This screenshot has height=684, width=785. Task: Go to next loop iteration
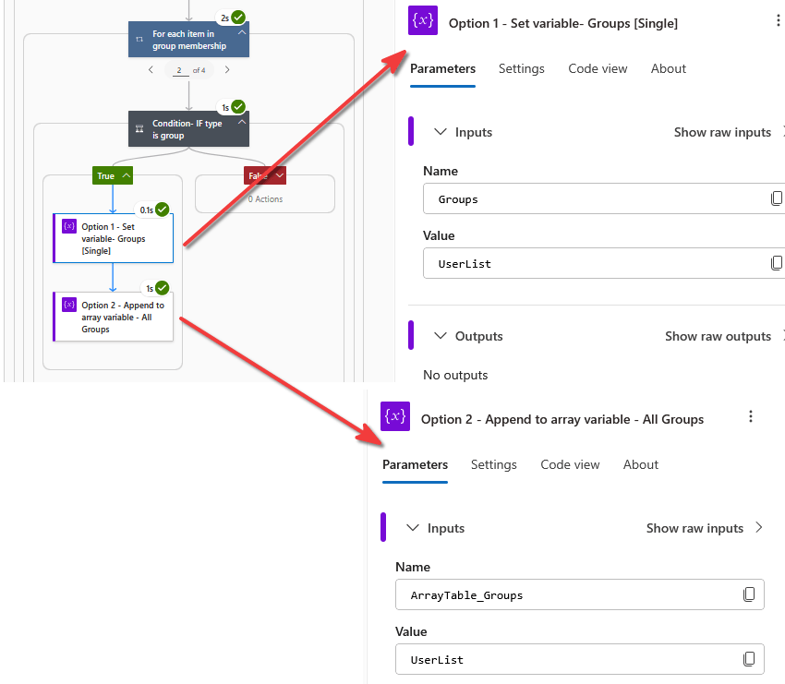coord(227,70)
